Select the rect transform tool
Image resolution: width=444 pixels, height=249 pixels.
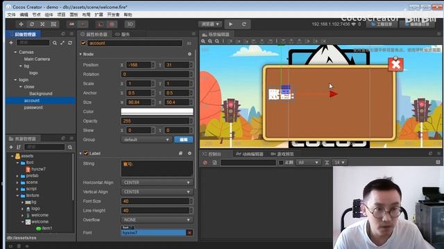point(53,24)
